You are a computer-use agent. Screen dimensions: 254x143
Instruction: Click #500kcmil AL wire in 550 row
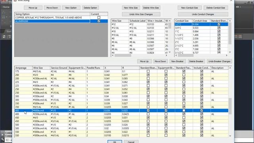pyautogui.click(x=41, y=135)
